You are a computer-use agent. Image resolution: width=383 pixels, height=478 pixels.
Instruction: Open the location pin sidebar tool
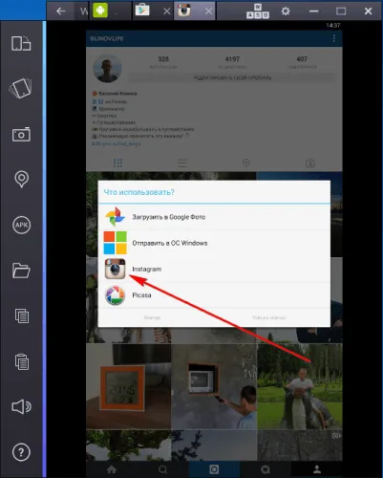click(x=21, y=179)
